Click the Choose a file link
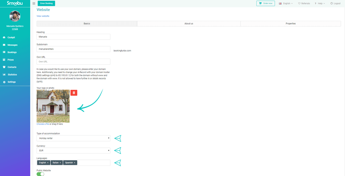345x176 pixels. (43, 124)
